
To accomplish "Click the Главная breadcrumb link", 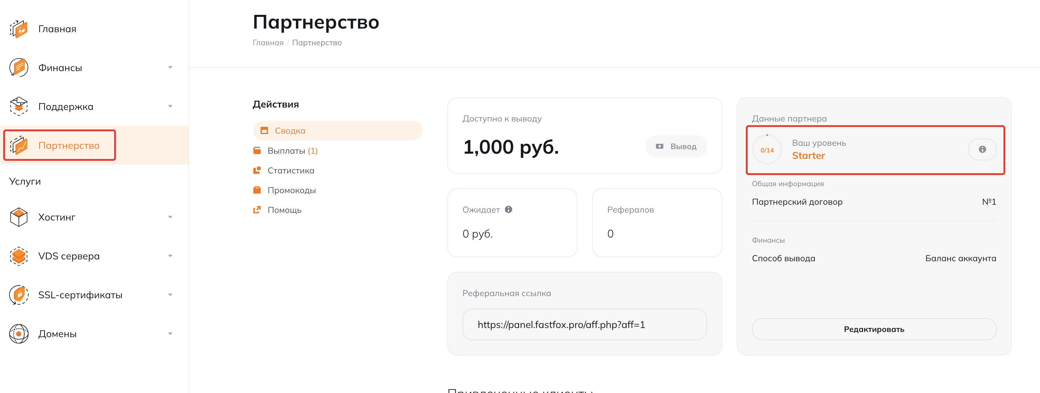I will click(x=268, y=43).
